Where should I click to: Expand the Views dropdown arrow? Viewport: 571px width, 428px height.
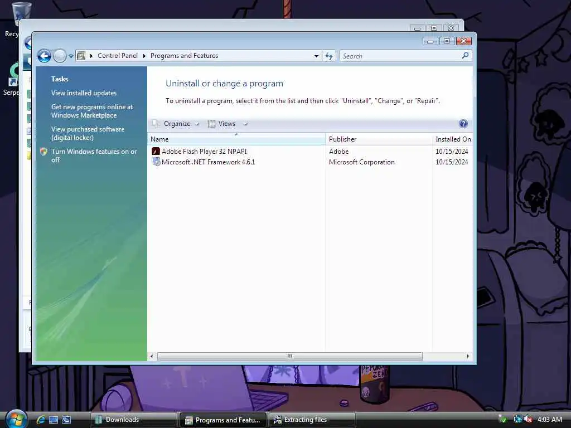click(x=245, y=124)
